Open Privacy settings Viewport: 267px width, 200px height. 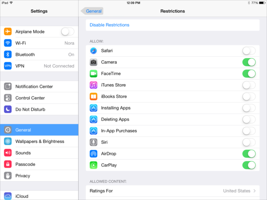[x=39, y=176]
